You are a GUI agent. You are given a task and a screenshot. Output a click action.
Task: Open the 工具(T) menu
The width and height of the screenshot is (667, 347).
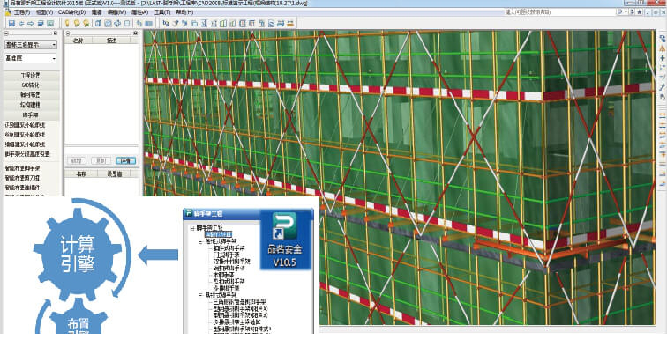pos(162,12)
